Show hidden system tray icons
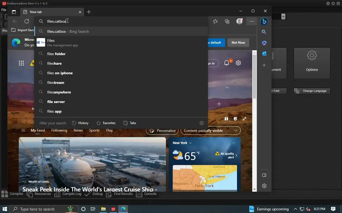The image size is (342, 213). [296, 209]
